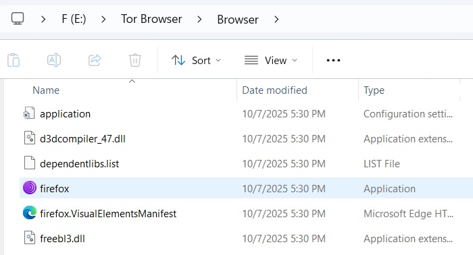Click LIST File type text
This screenshot has height=255, width=473.
[x=382, y=164]
